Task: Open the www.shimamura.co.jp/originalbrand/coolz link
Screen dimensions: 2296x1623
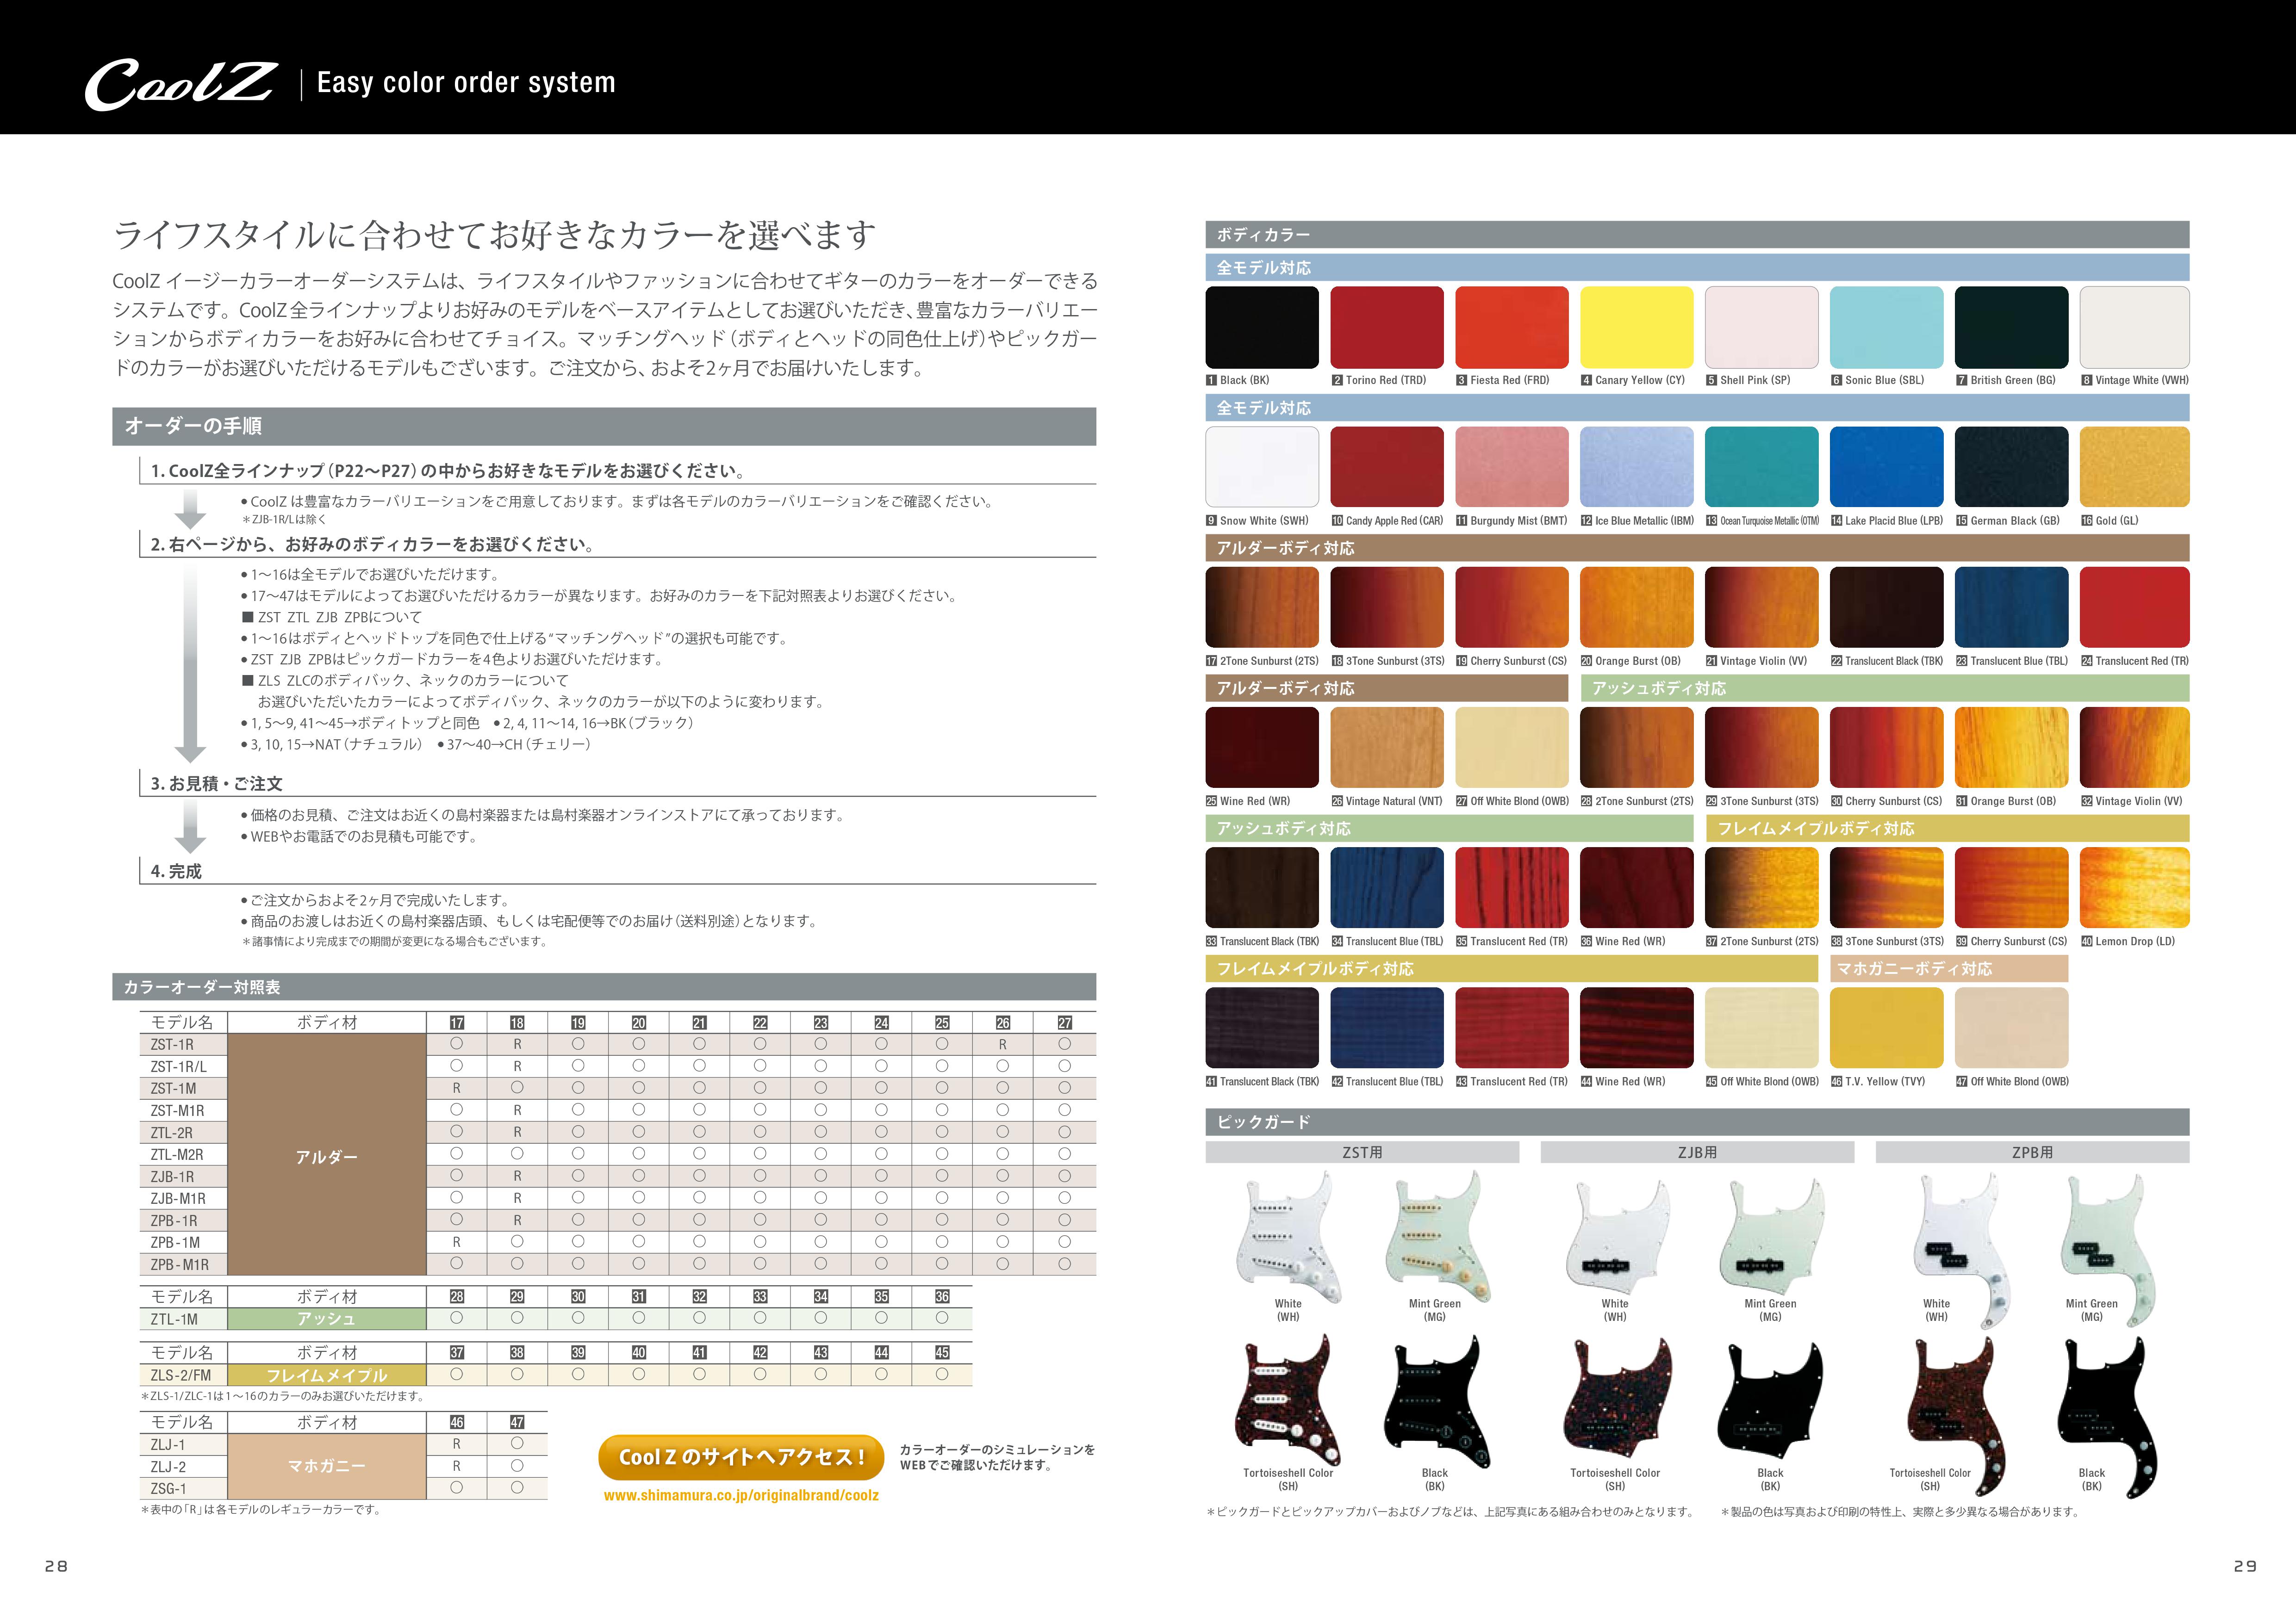Action: [x=741, y=1495]
